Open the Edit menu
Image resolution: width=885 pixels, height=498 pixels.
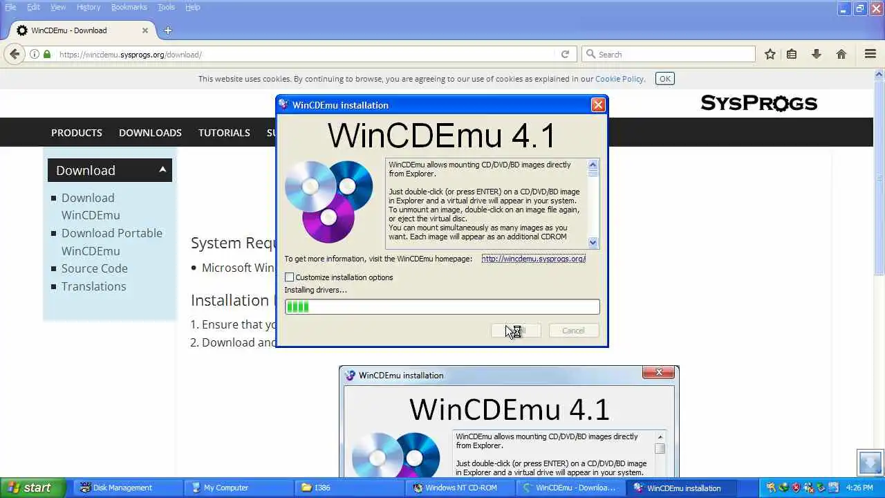click(33, 7)
